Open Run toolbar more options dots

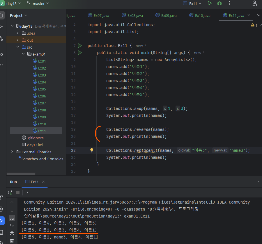(x=27, y=193)
